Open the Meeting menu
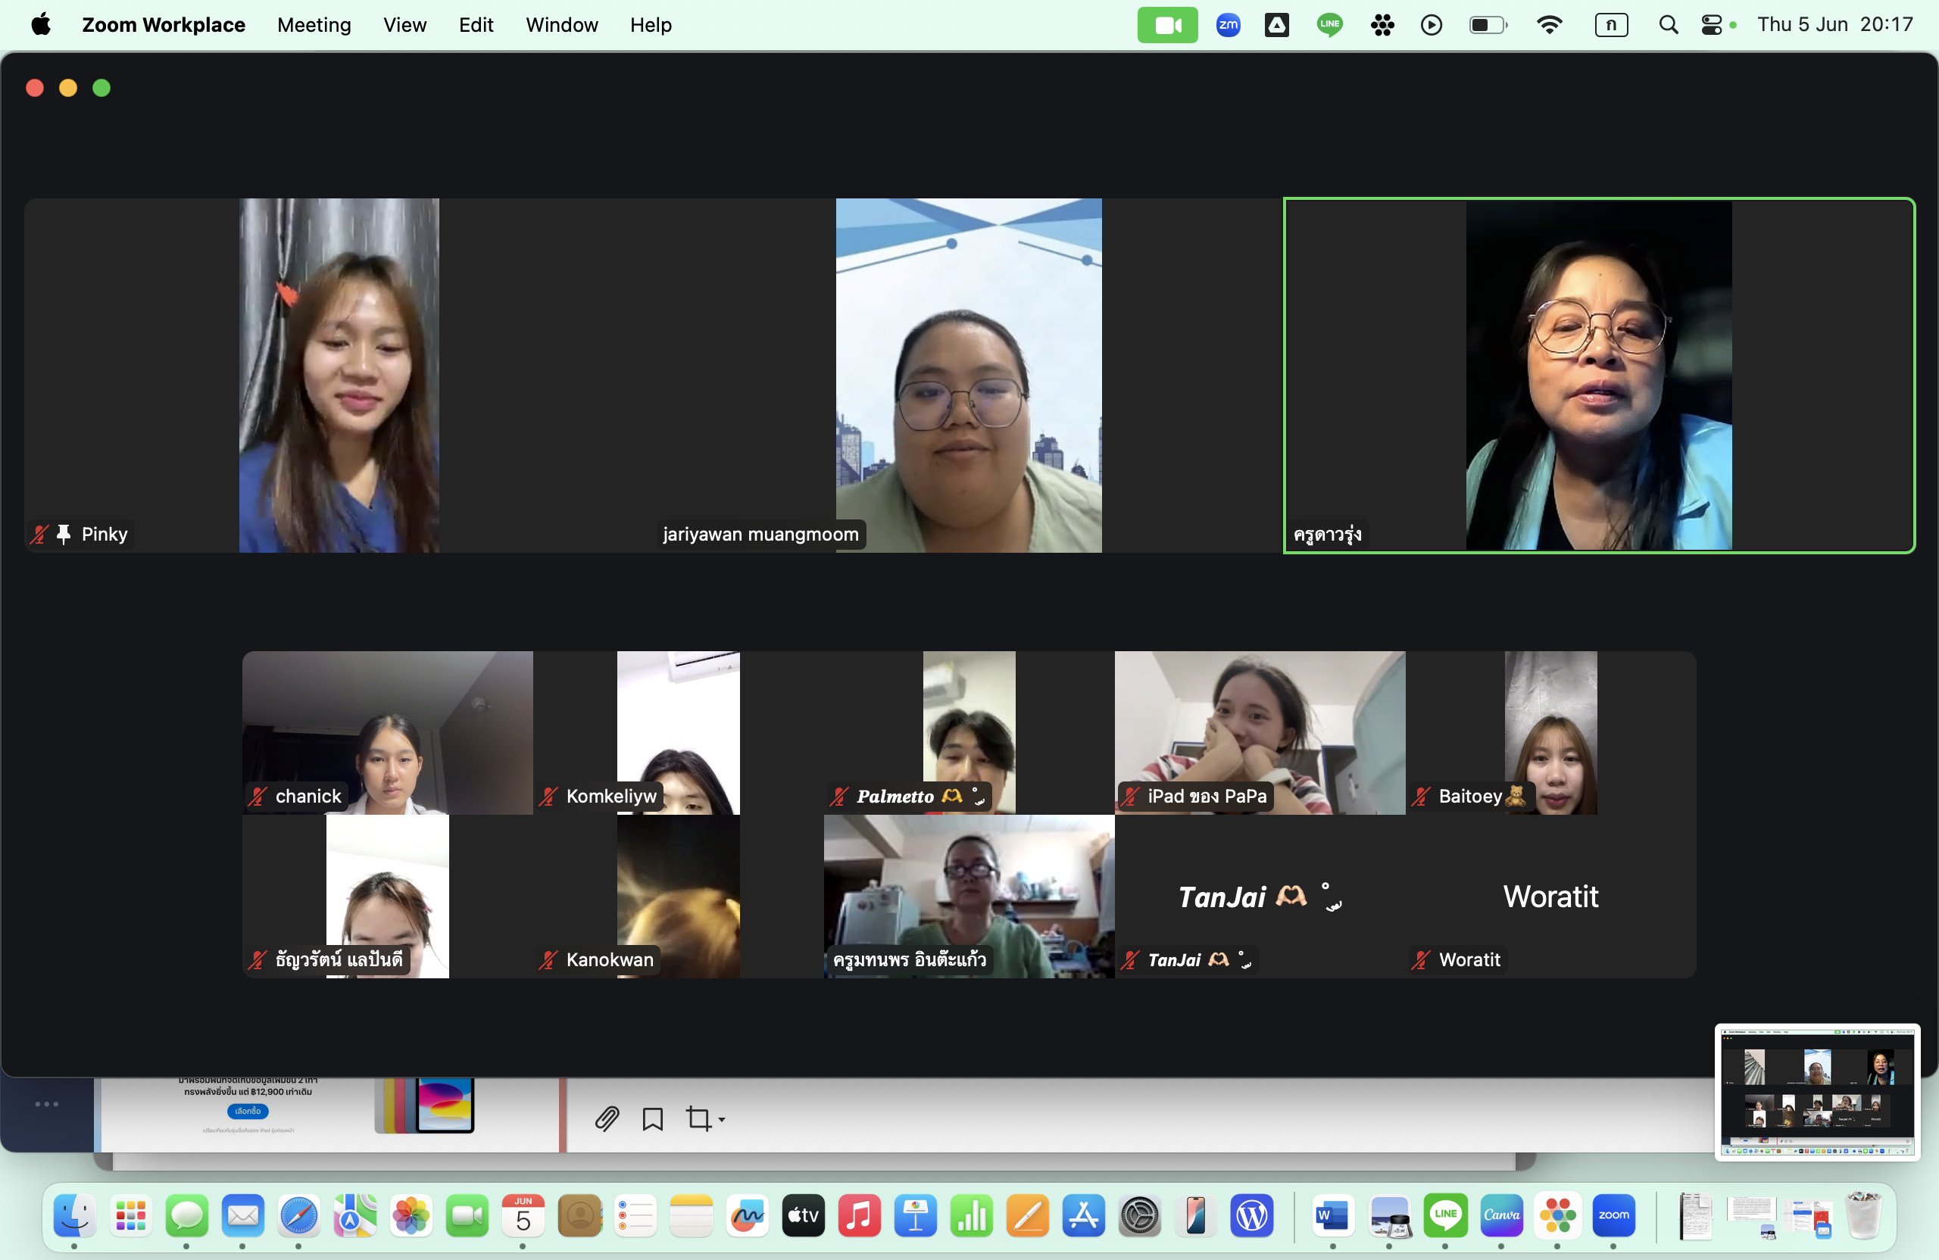The image size is (1939, 1260). point(314,24)
